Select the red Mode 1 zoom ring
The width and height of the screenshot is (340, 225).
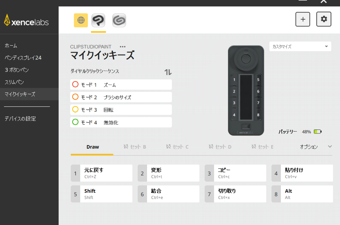click(75, 85)
